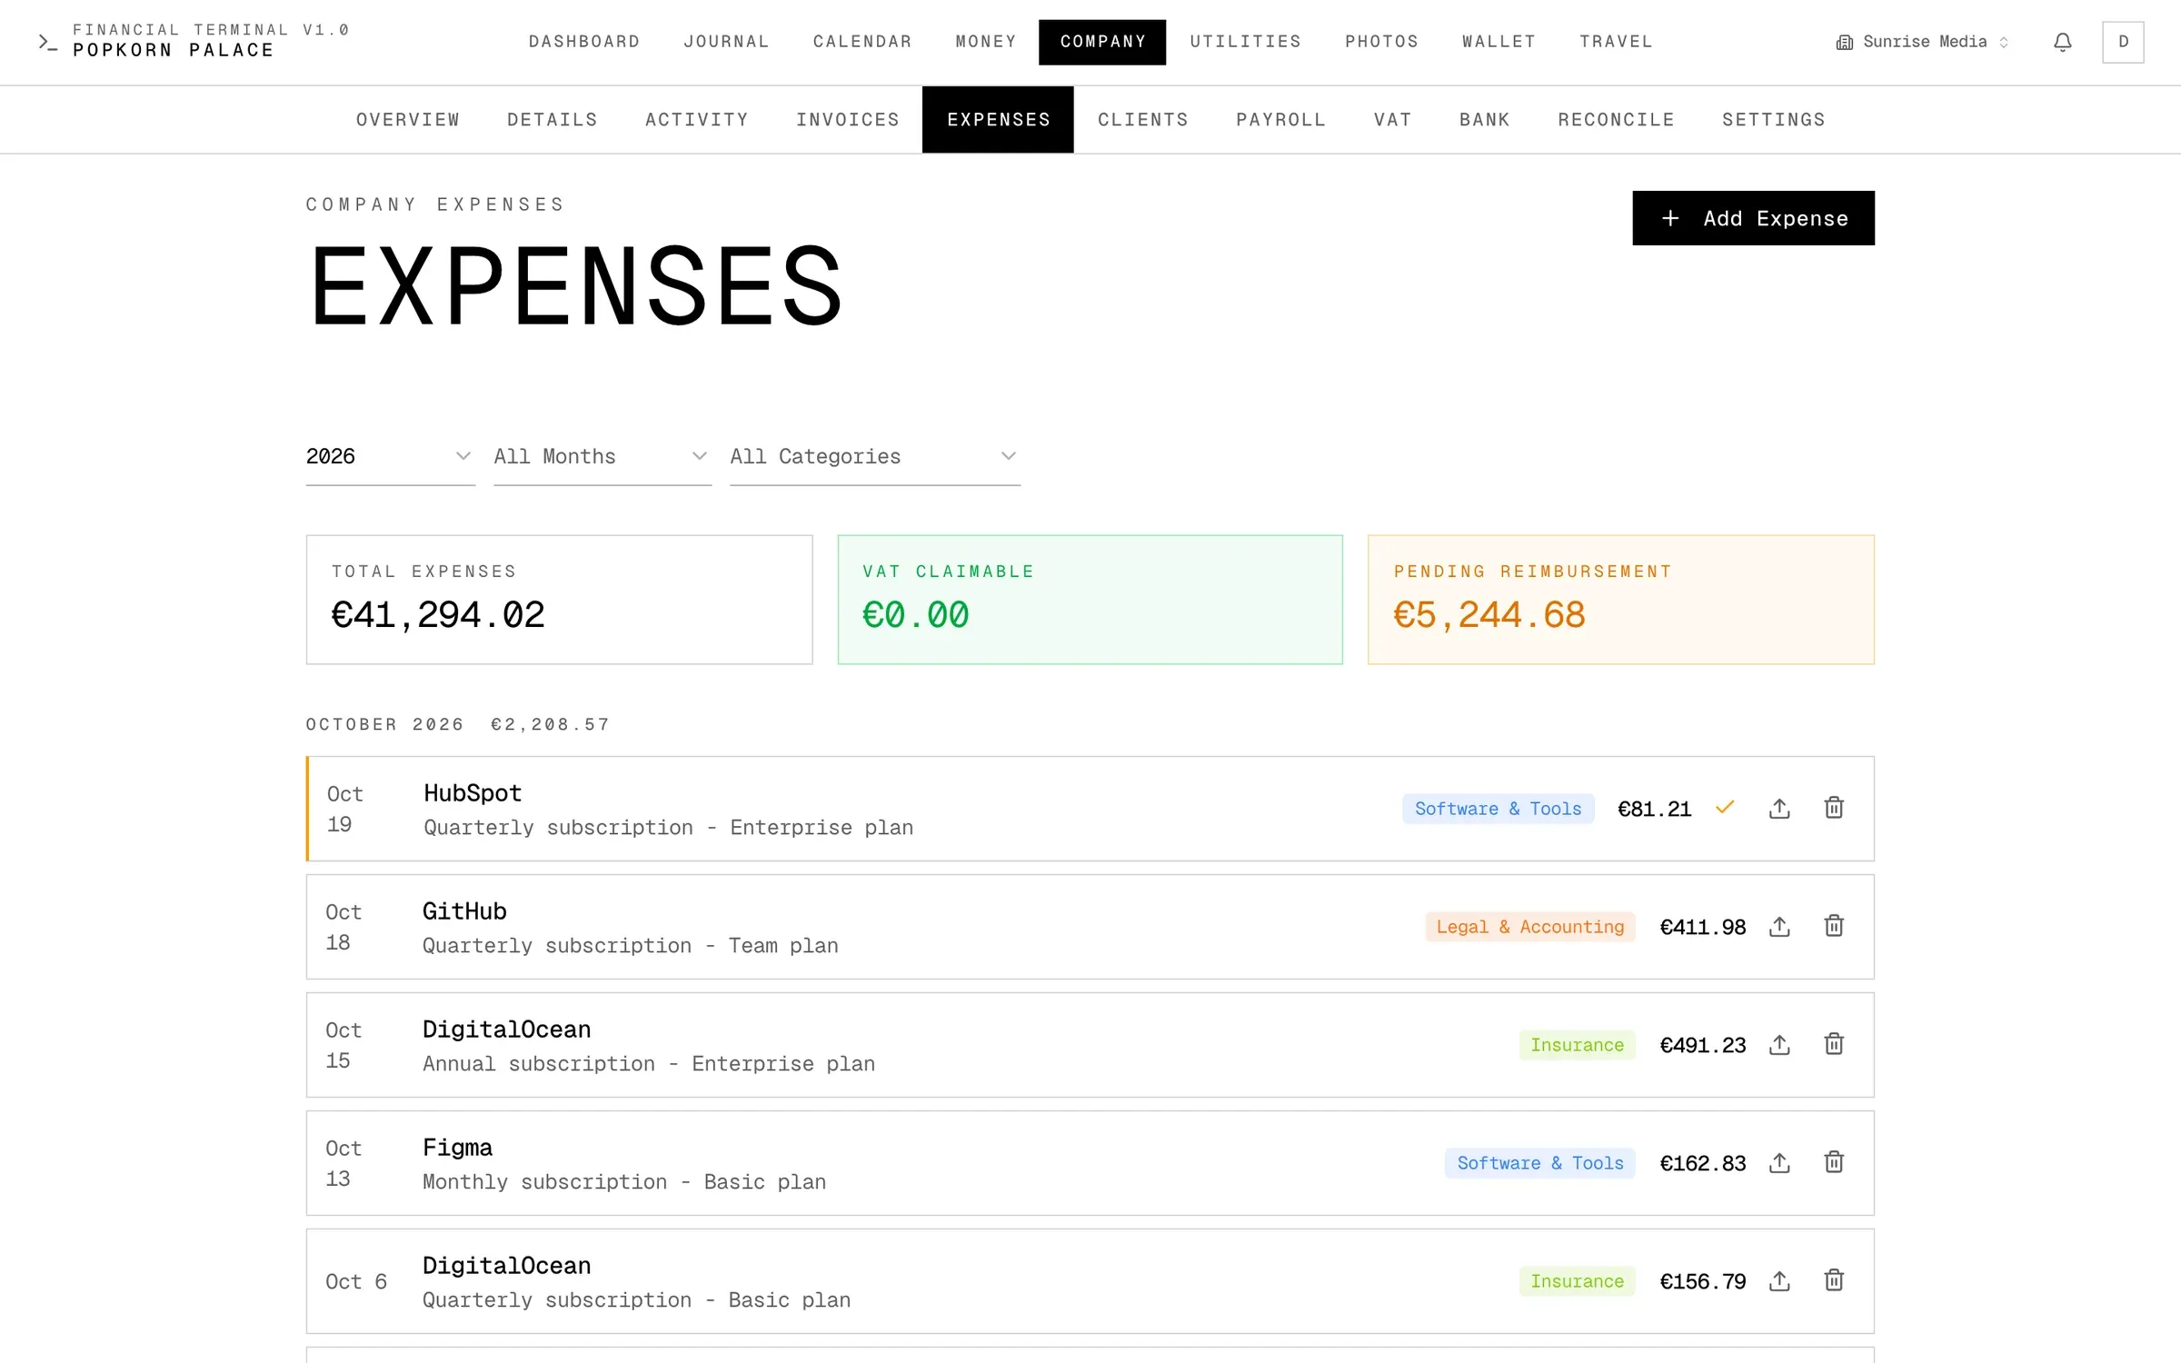
Task: Open the Money section
Action: click(986, 42)
